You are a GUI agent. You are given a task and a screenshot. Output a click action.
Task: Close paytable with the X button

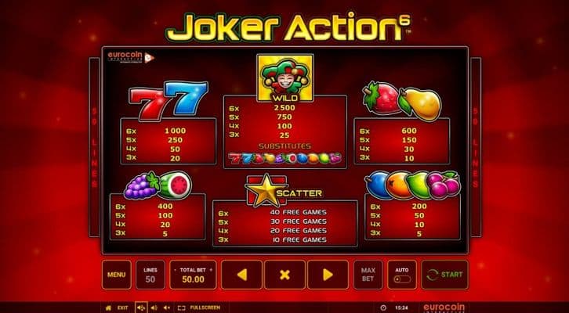284,275
